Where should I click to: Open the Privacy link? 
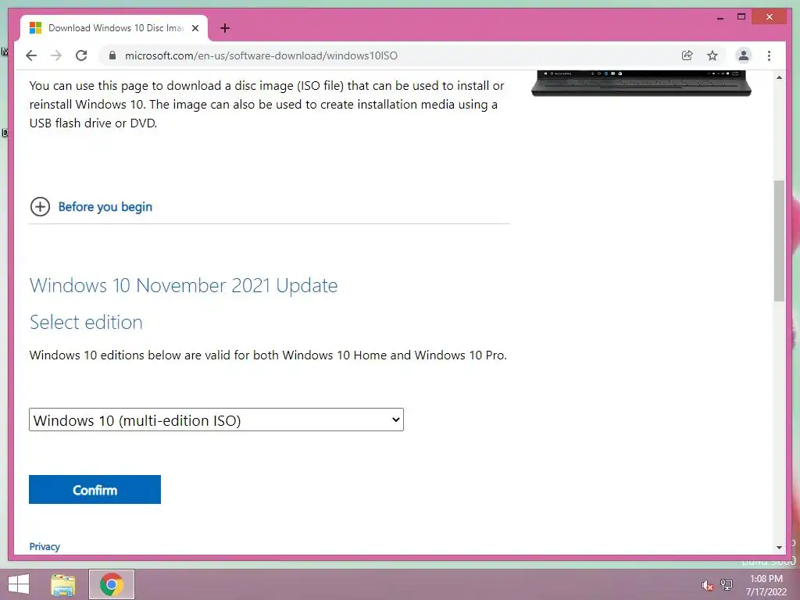(x=45, y=546)
